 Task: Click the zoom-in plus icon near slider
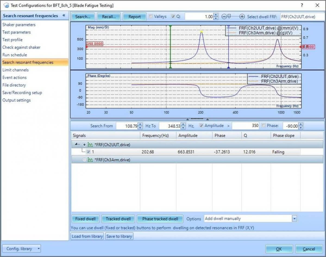tap(242, 17)
